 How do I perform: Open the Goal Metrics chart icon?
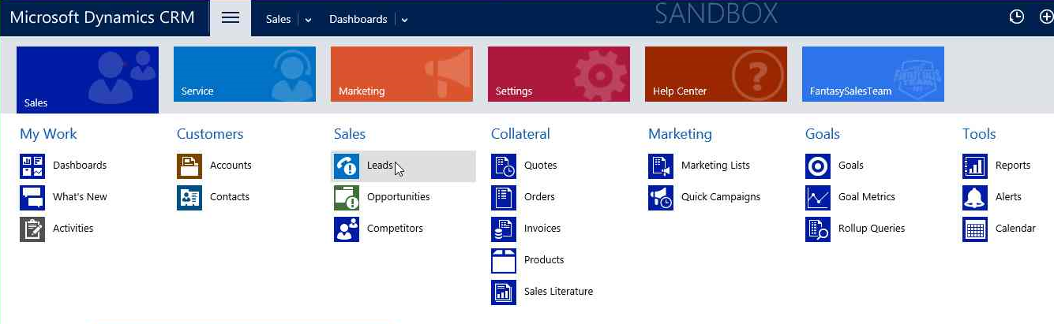click(818, 198)
